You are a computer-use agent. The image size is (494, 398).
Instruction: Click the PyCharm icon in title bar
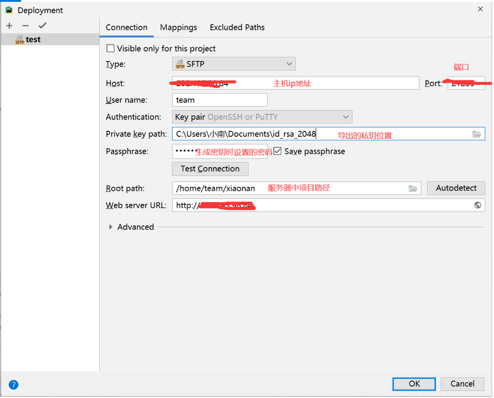coord(9,10)
